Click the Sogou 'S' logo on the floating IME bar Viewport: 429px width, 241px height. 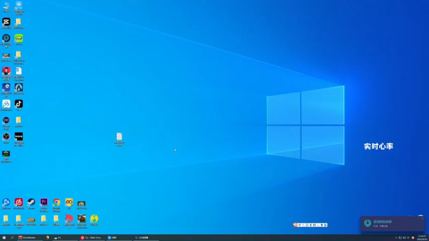295,225
